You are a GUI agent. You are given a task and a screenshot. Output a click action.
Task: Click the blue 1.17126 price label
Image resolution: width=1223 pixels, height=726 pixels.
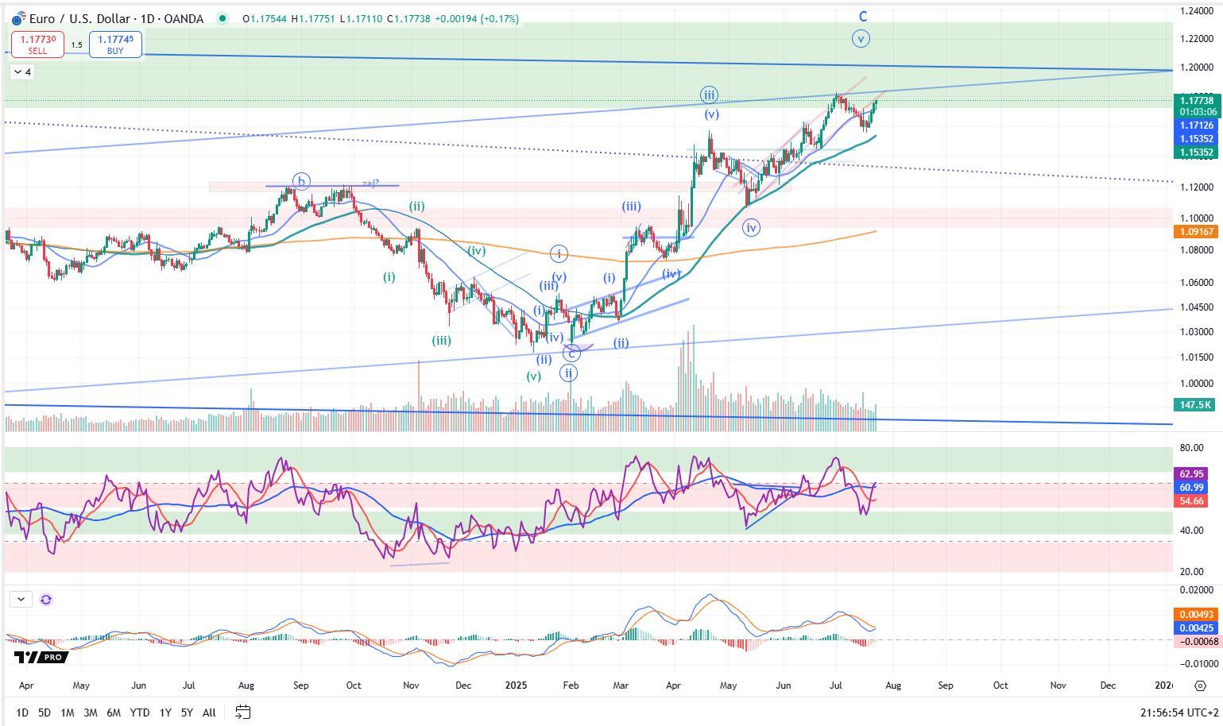coord(1196,126)
